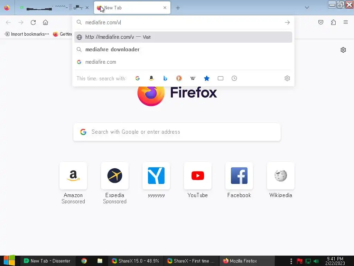Open the Windows Start menu

pyautogui.click(x=9, y=260)
